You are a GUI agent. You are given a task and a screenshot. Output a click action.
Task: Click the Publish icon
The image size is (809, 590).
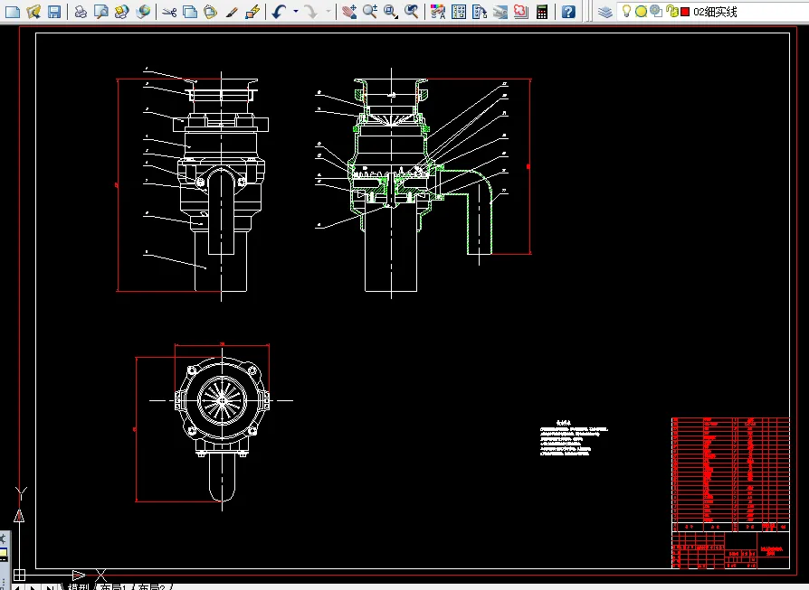point(122,12)
